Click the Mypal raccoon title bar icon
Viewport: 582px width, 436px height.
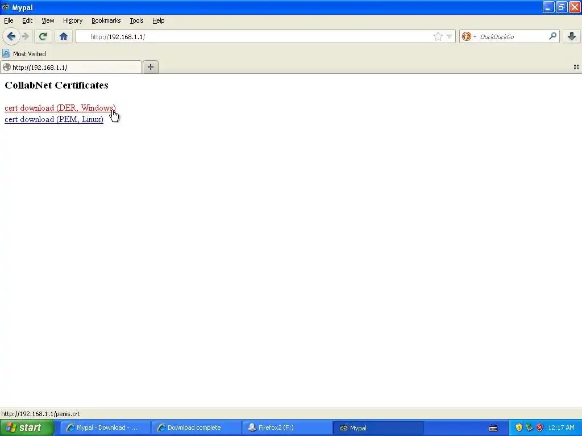(5, 7)
